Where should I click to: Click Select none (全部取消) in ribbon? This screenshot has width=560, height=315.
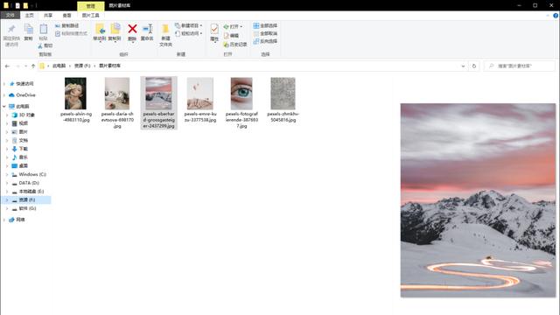point(265,33)
